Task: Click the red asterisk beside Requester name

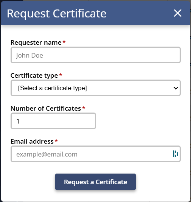Action: click(x=64, y=42)
